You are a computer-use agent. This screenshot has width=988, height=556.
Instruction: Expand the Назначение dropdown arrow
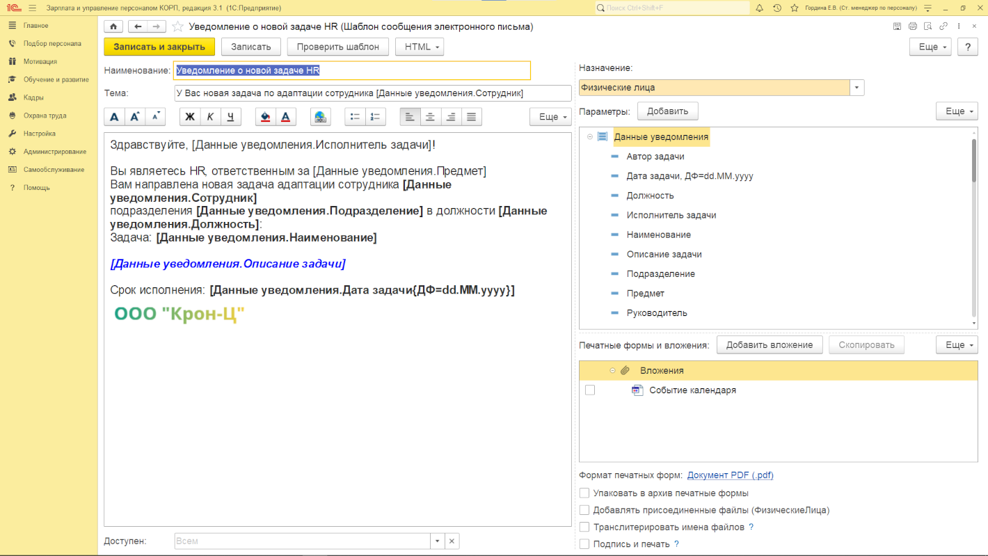coord(857,88)
